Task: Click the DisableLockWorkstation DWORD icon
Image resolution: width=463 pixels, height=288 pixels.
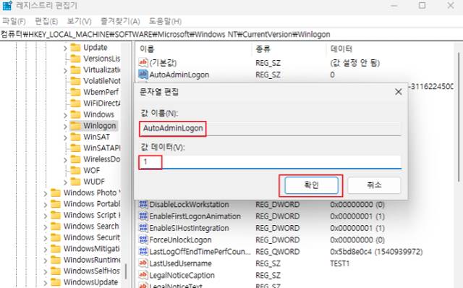Action: [x=143, y=204]
